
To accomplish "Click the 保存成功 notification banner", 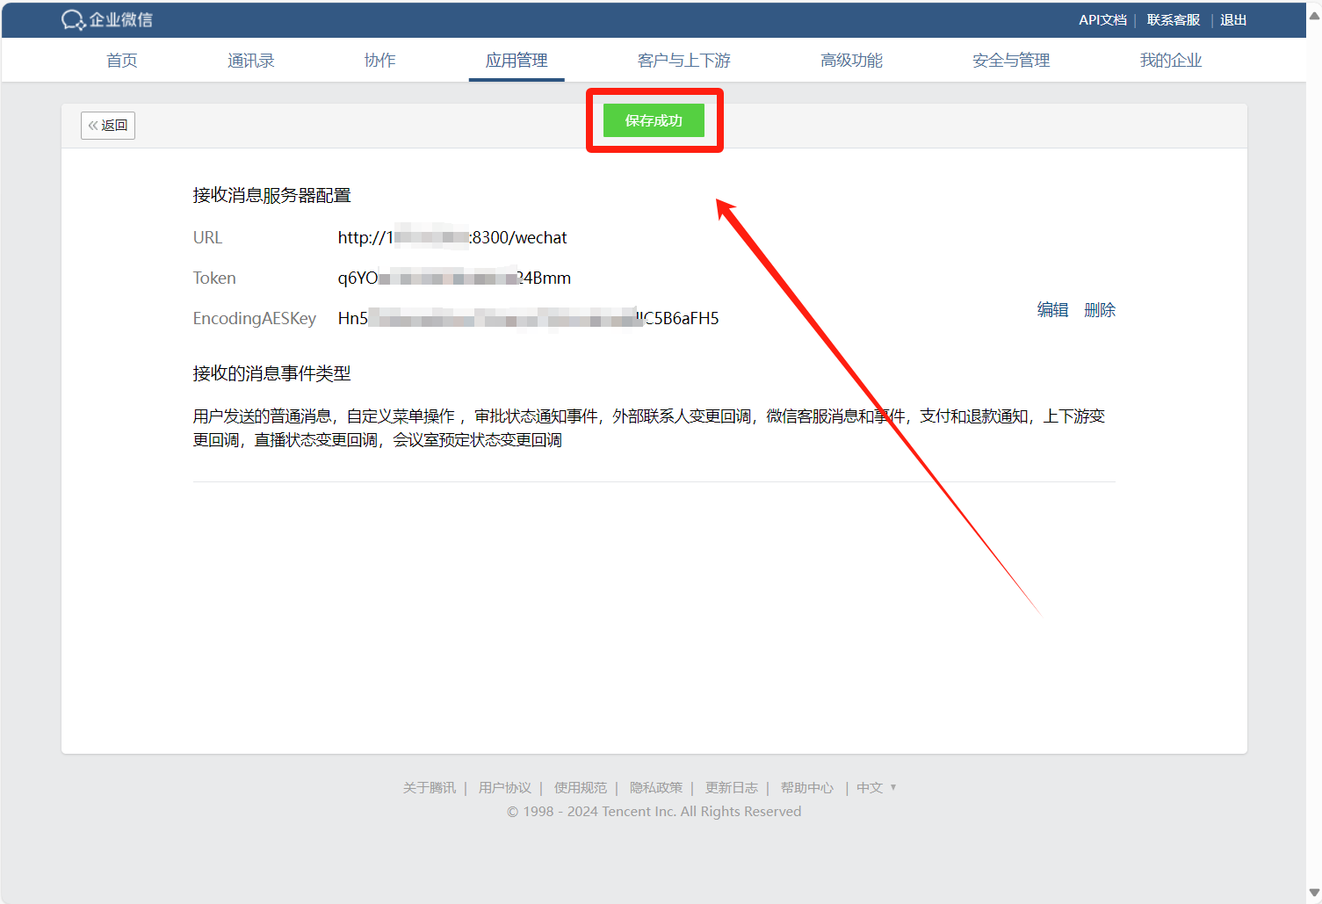I will pos(654,120).
